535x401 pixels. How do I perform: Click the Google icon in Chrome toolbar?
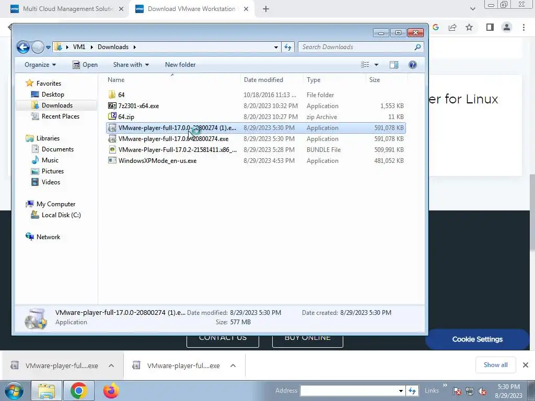point(436,27)
